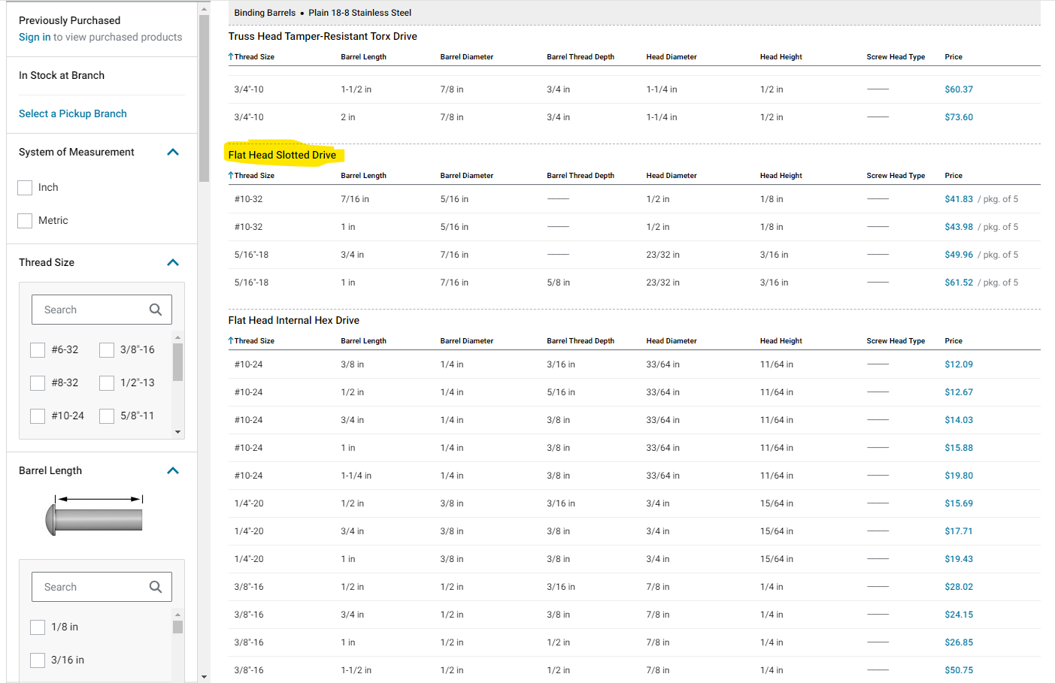Collapse the Barrel Length filter section
This screenshot has width=1055, height=683.
pos(173,470)
